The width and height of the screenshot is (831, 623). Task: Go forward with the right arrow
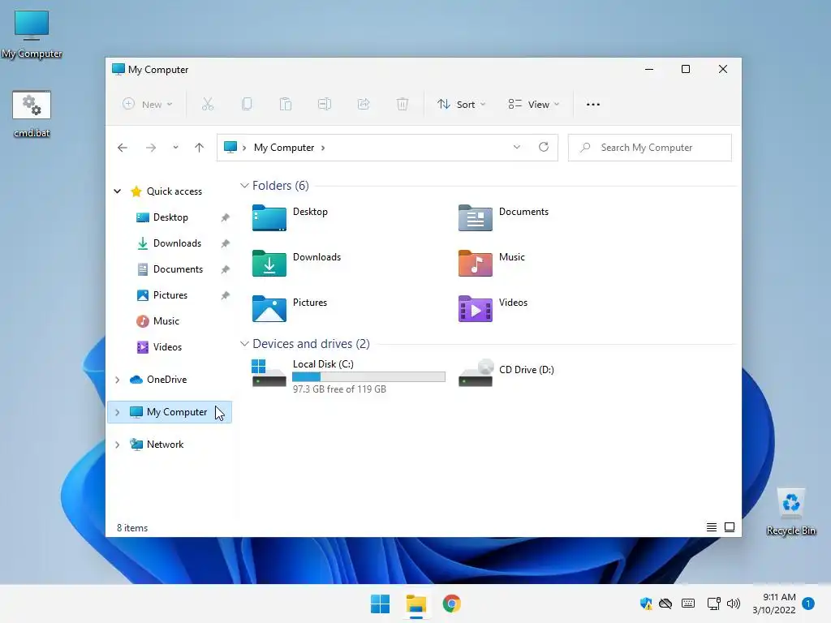point(151,148)
